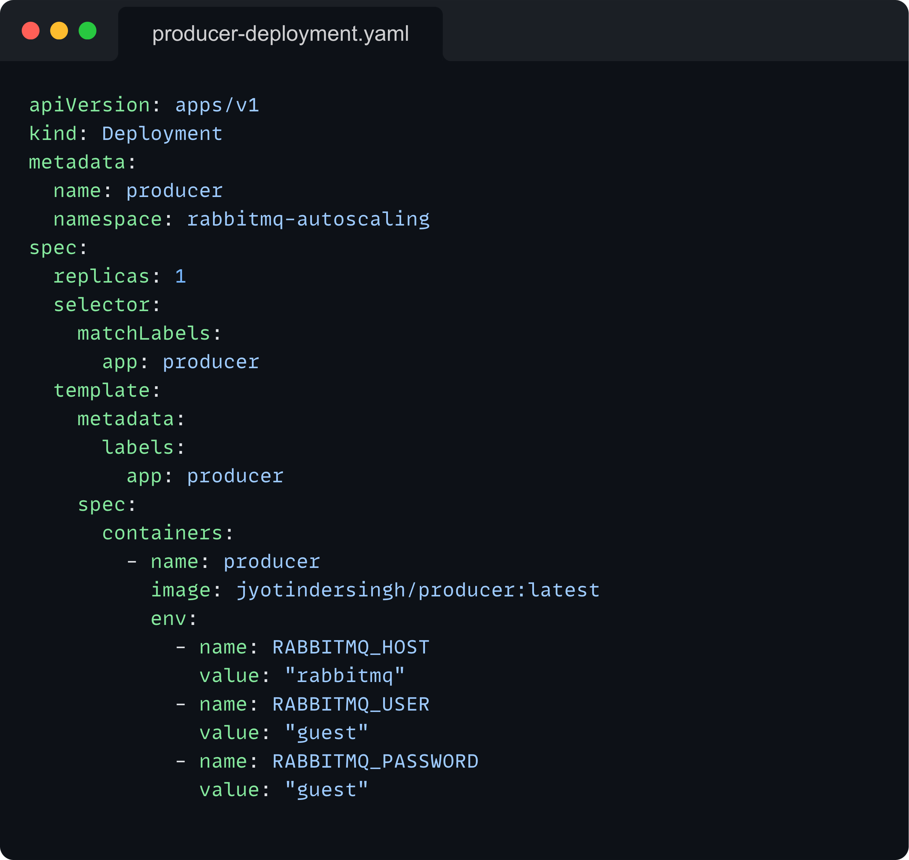This screenshot has height=860, width=909.
Task: Click the rabbitmq-autoscaling namespace value
Action: pos(308,219)
